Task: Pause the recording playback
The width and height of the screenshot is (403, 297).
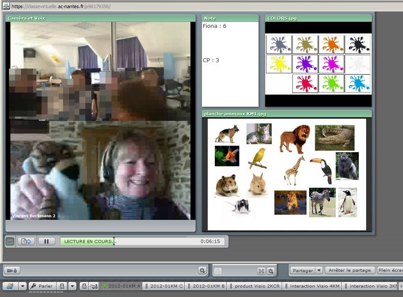Action: [x=47, y=241]
